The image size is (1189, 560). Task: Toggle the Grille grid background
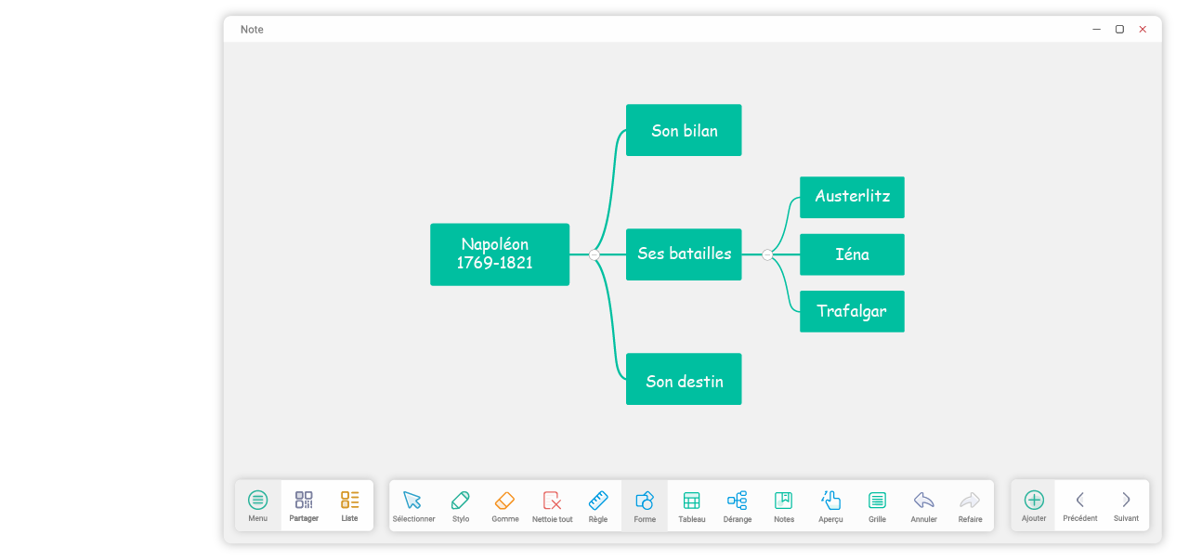[x=877, y=501]
